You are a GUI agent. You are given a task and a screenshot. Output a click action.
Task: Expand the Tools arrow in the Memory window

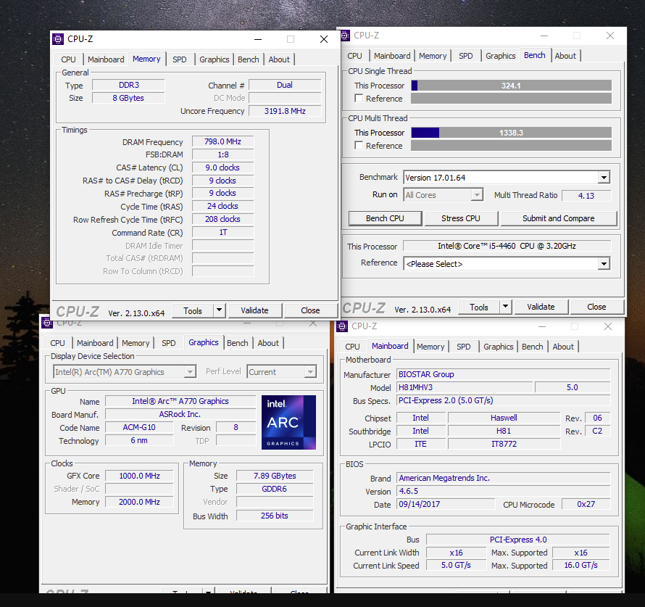tap(220, 310)
